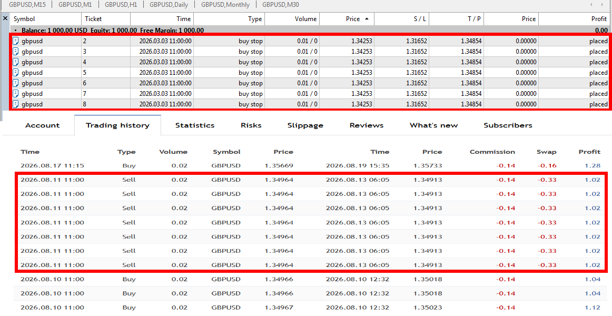
Task: Click open price 1.35669
Action: point(279,165)
